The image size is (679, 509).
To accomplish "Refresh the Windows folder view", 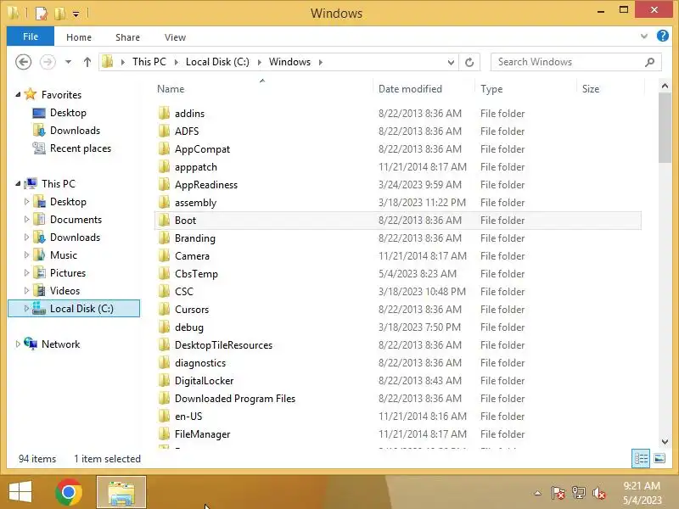I will 469,62.
